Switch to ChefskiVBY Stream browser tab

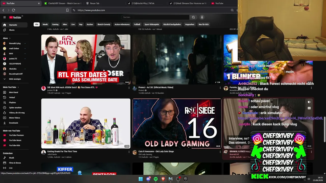63,3
